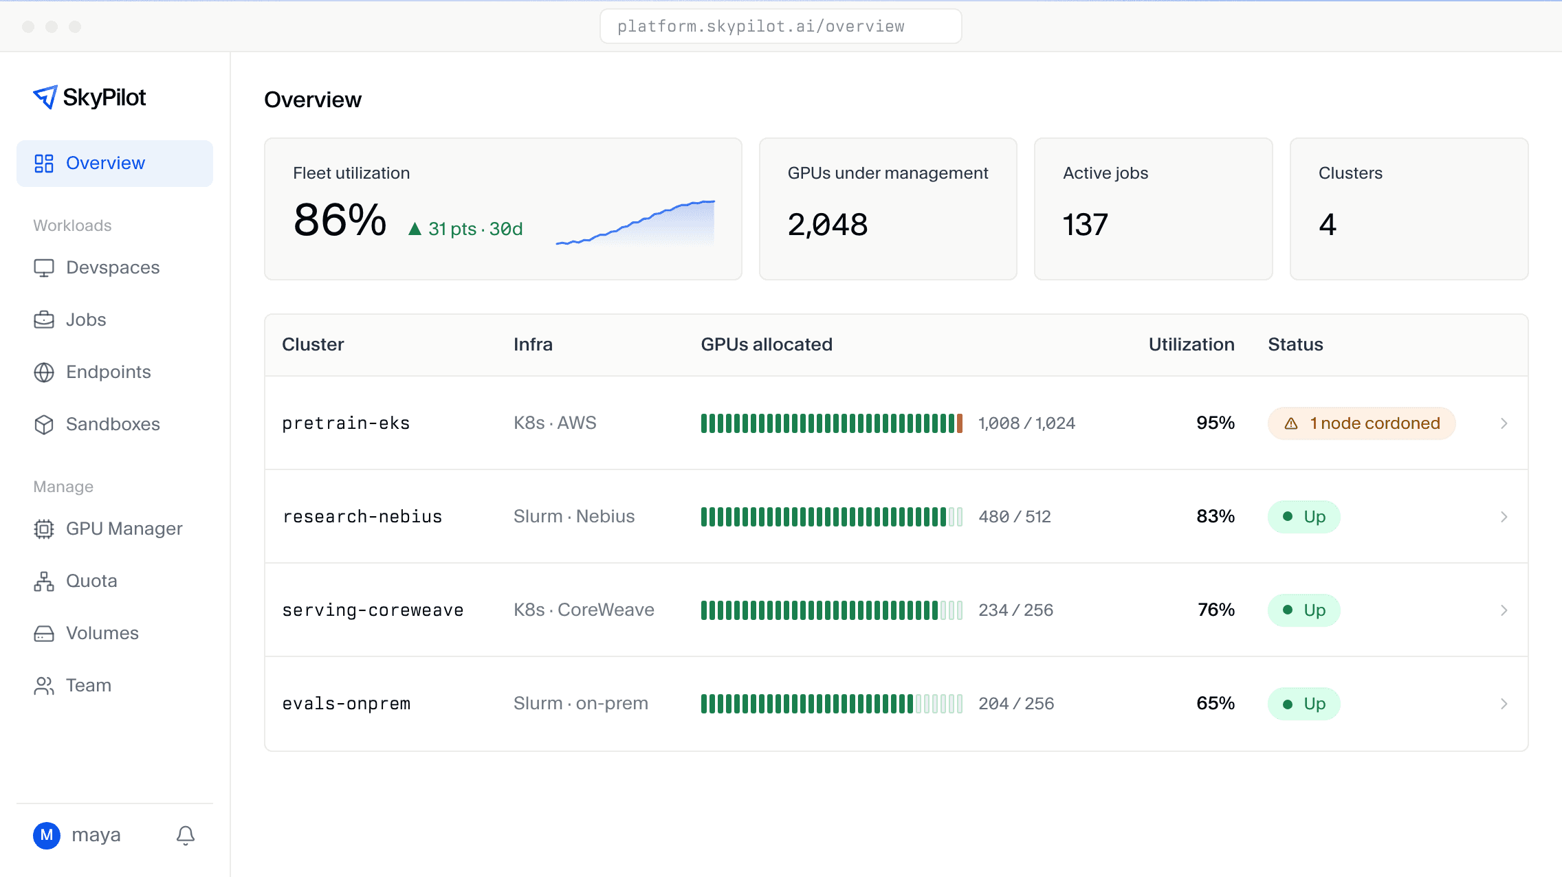Click the Volumes drive icon
This screenshot has width=1562, height=877.
[x=44, y=633]
